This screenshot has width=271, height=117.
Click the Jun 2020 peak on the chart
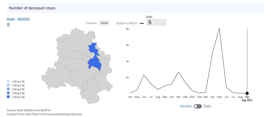tap(144, 75)
